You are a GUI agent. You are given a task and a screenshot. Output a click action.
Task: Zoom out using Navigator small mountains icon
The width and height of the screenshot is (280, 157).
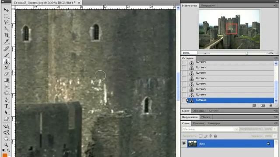coord(205,53)
